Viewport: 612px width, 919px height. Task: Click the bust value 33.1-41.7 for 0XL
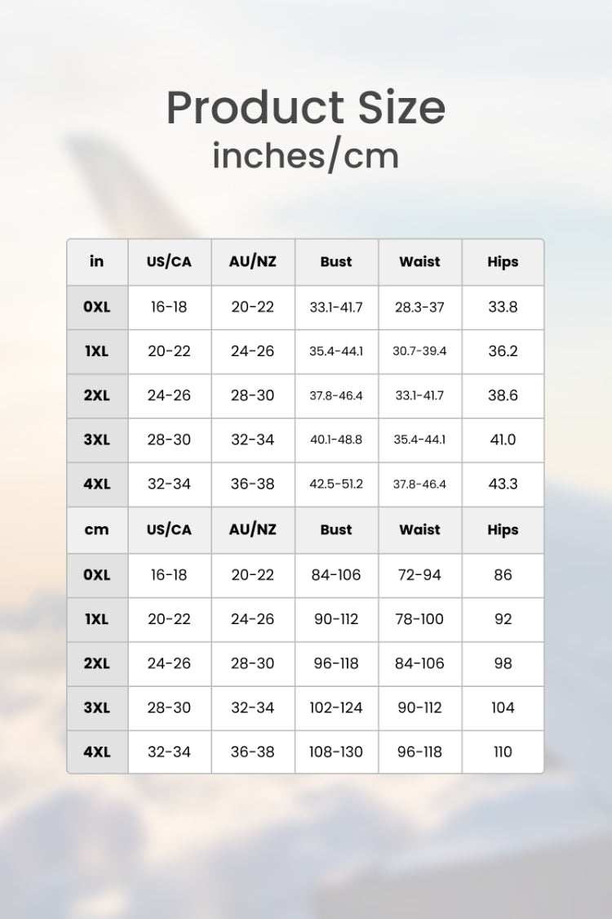point(336,307)
